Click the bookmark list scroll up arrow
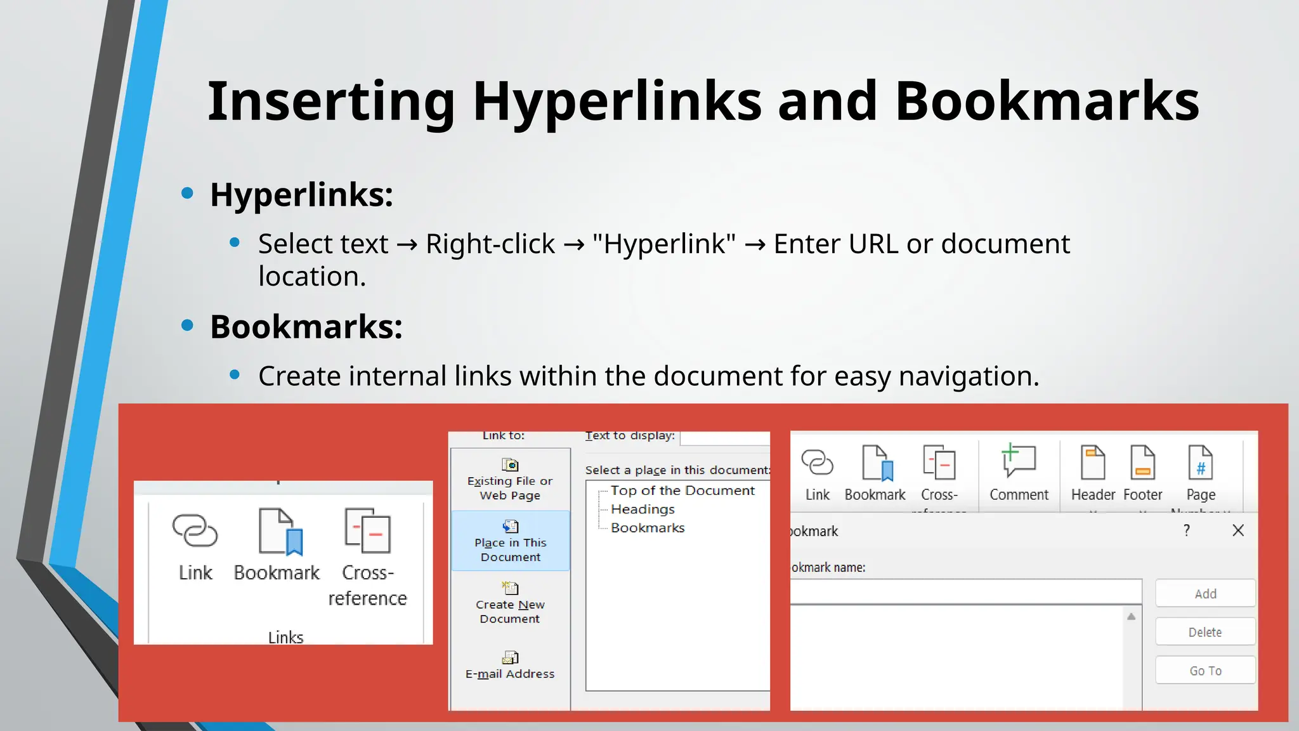Viewport: 1299px width, 731px height. point(1131,617)
